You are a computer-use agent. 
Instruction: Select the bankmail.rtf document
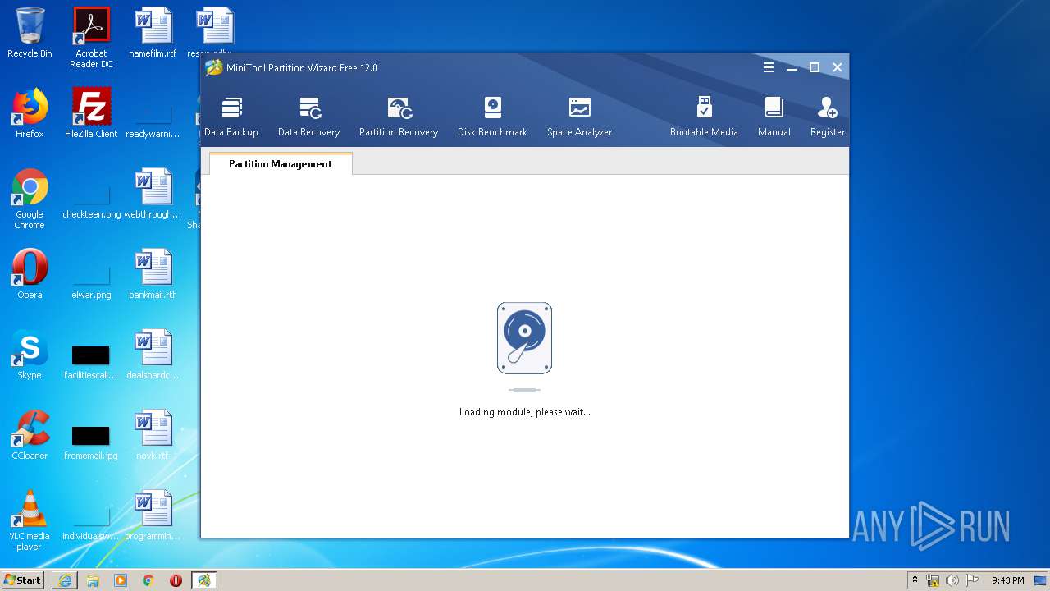point(153,274)
